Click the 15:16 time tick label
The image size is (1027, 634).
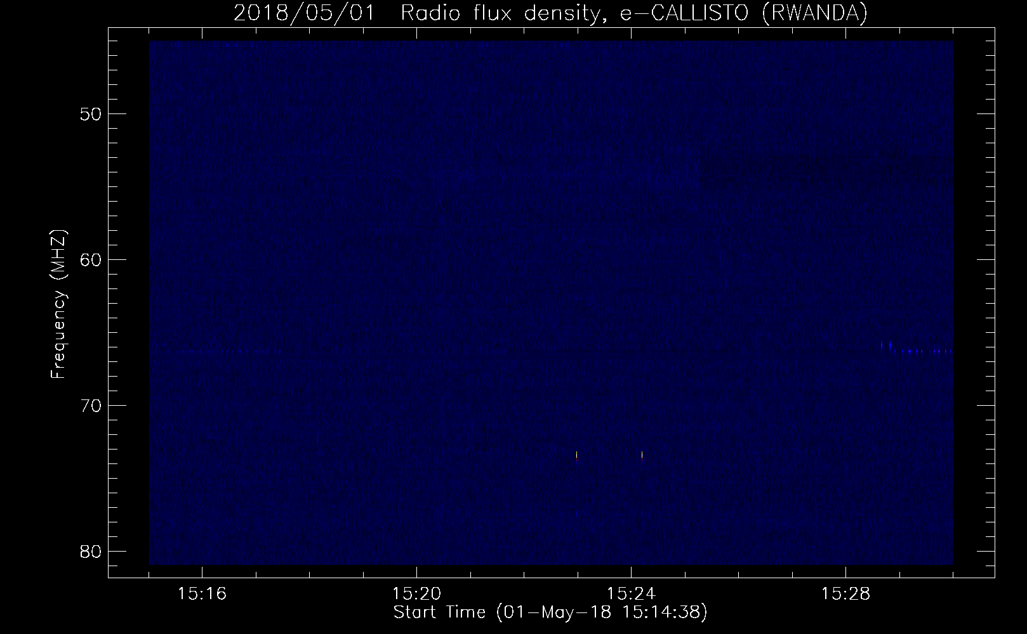pyautogui.click(x=202, y=594)
